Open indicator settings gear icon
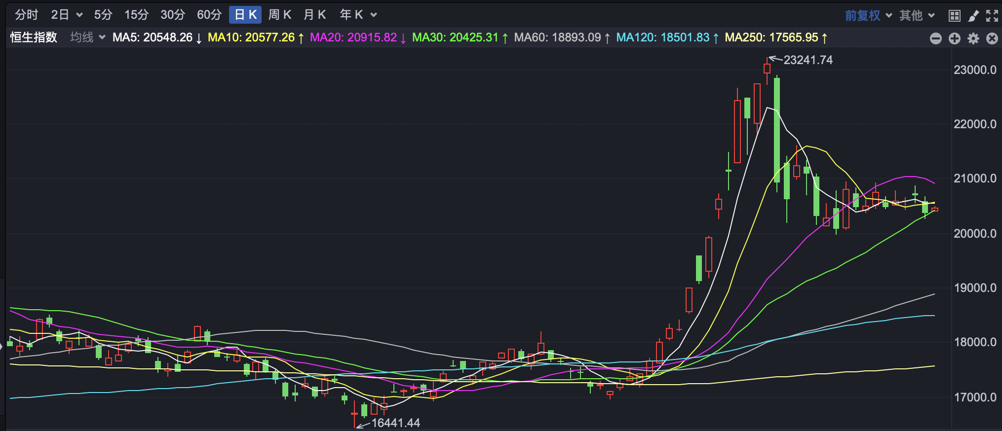This screenshot has height=431, width=1002. click(x=973, y=38)
